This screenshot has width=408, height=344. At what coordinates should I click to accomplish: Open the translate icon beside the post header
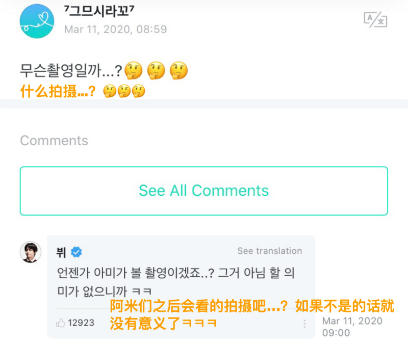coord(375,19)
